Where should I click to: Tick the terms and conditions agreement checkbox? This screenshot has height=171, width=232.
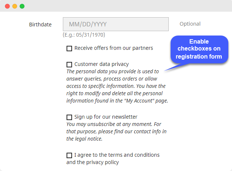(69, 155)
